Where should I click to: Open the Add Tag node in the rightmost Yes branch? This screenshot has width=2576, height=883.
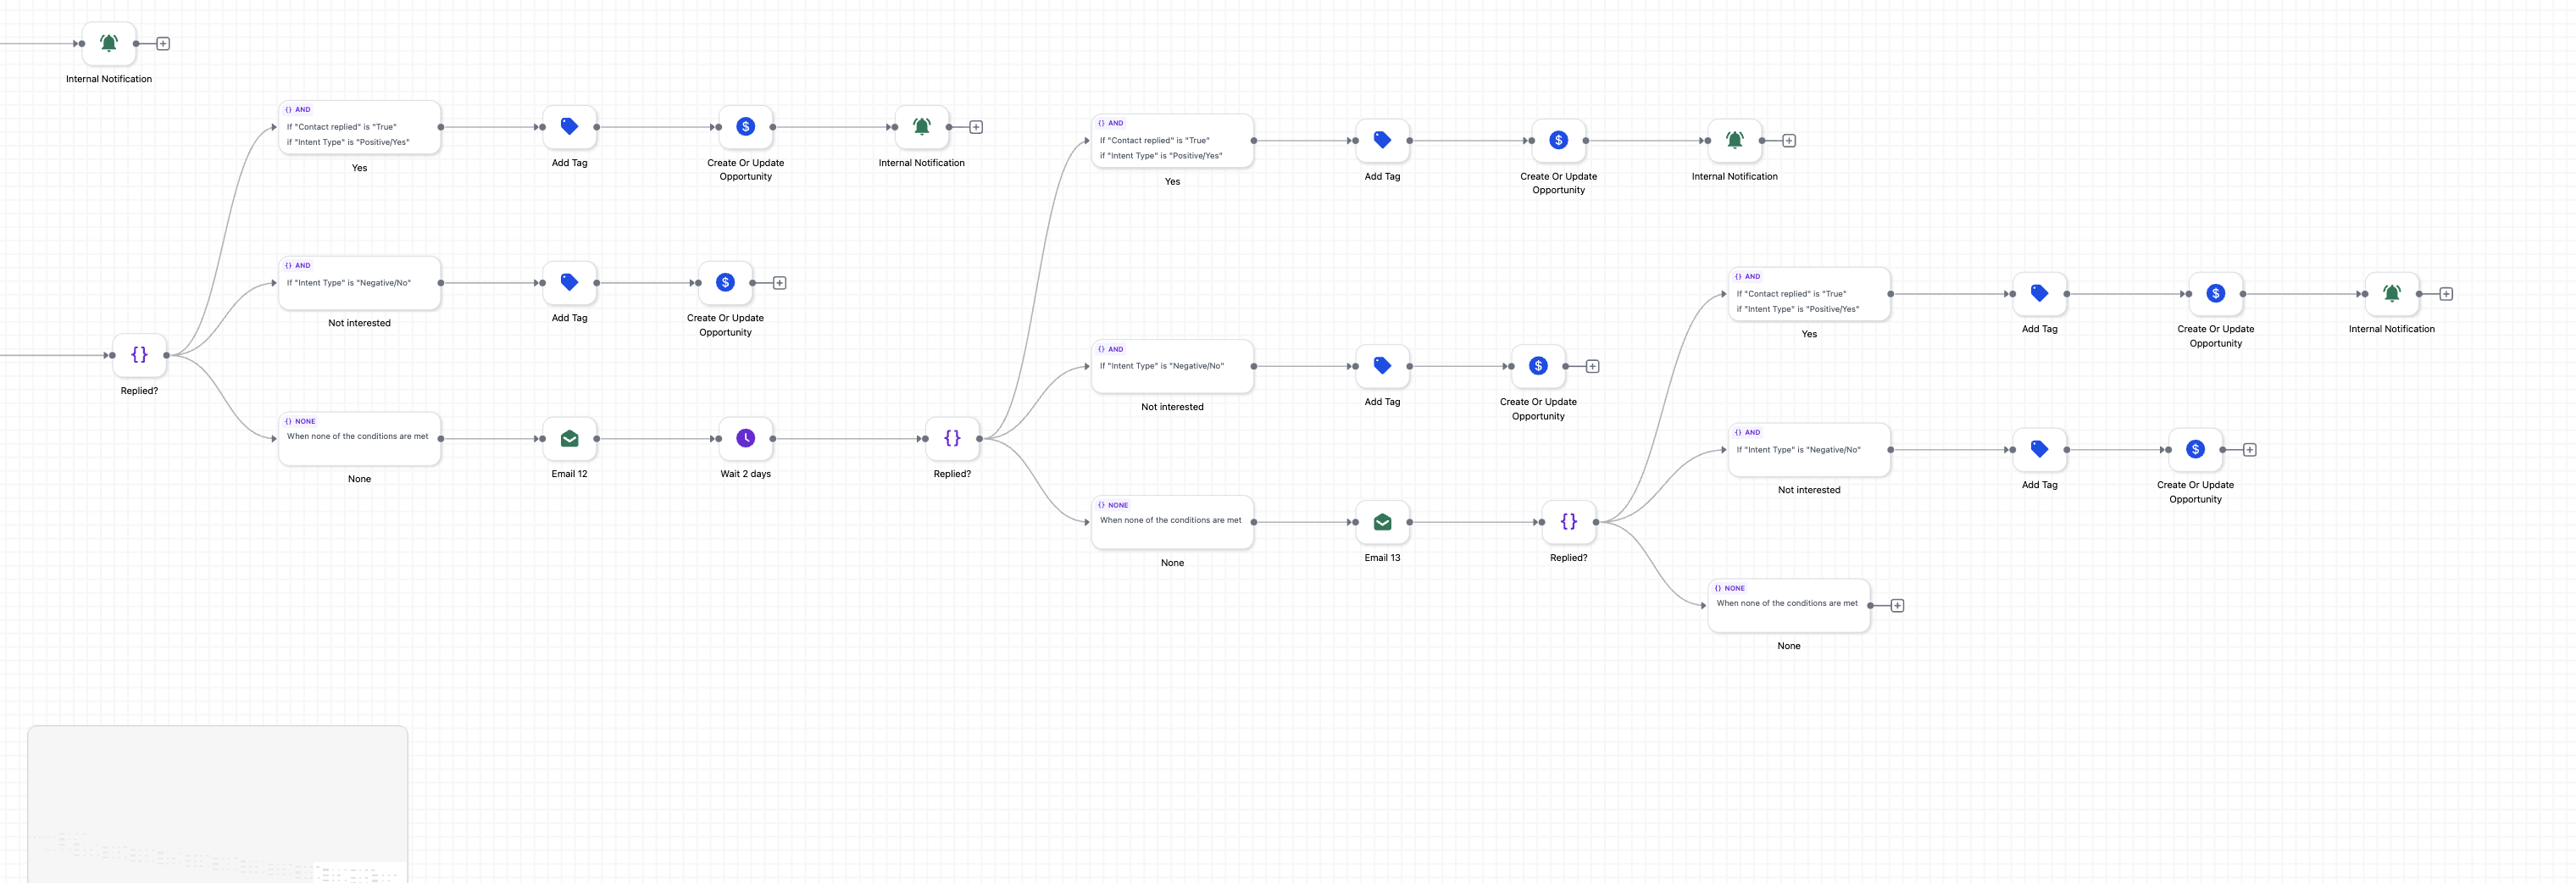click(2039, 294)
